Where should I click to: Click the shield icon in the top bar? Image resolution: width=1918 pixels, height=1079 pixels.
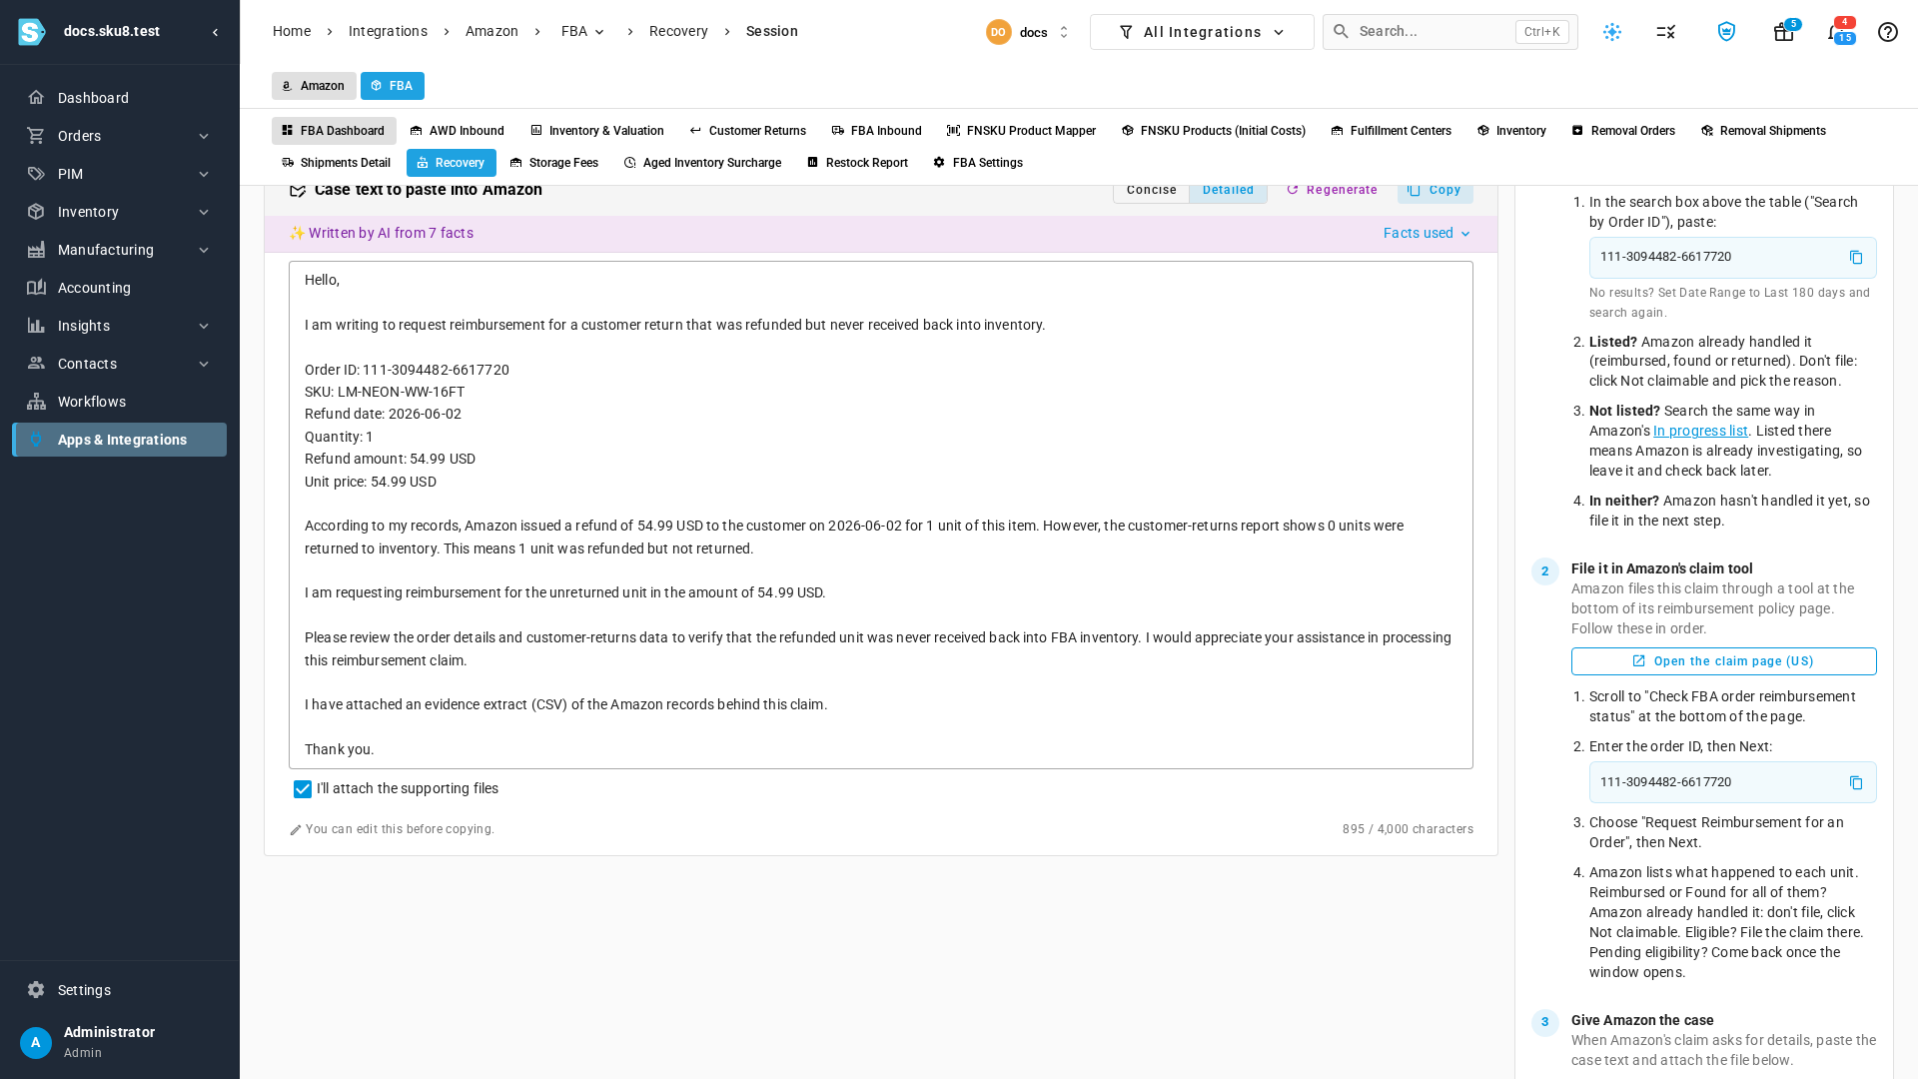point(1726,32)
